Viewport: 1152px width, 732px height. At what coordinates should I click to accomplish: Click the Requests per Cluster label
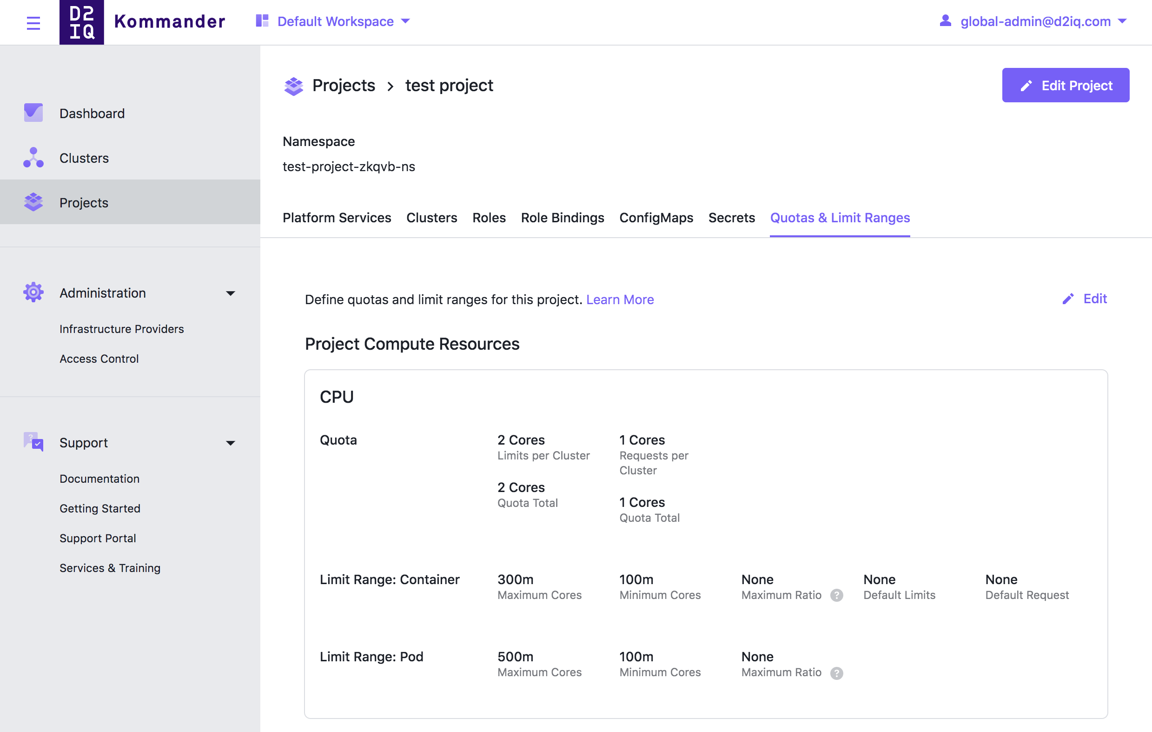(x=654, y=463)
